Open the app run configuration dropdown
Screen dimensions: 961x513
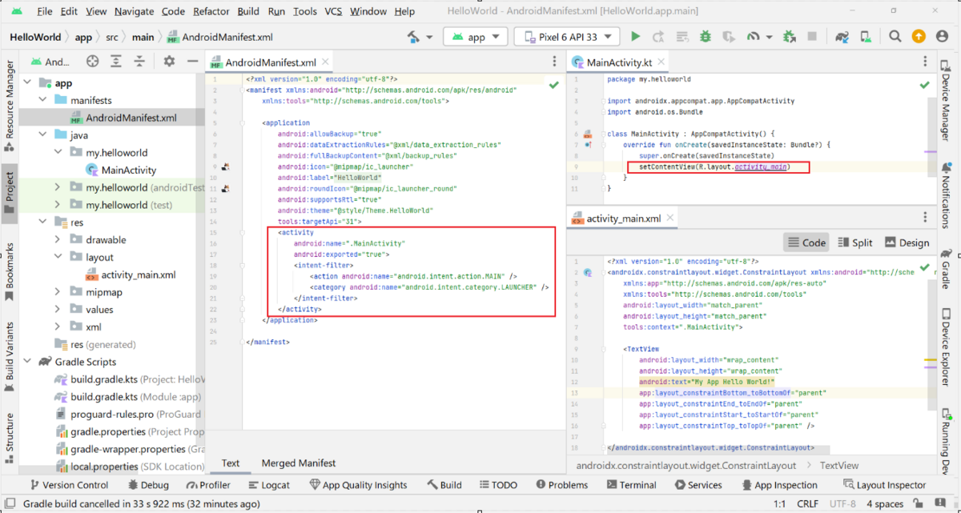click(x=476, y=37)
